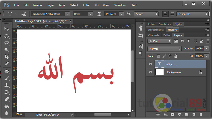212x119 pixels.
Task: Add a layer mask
Action: [172, 114]
